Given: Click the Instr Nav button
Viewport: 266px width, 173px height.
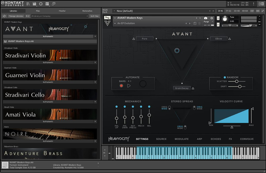Looking at the screenshot, I should click(x=94, y=16).
